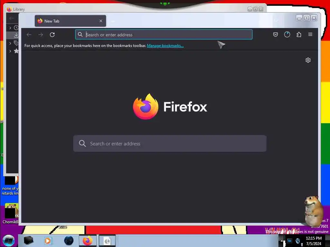The height and width of the screenshot is (247, 330).
Task: Open the black folder taskbar icon
Action: point(28,241)
